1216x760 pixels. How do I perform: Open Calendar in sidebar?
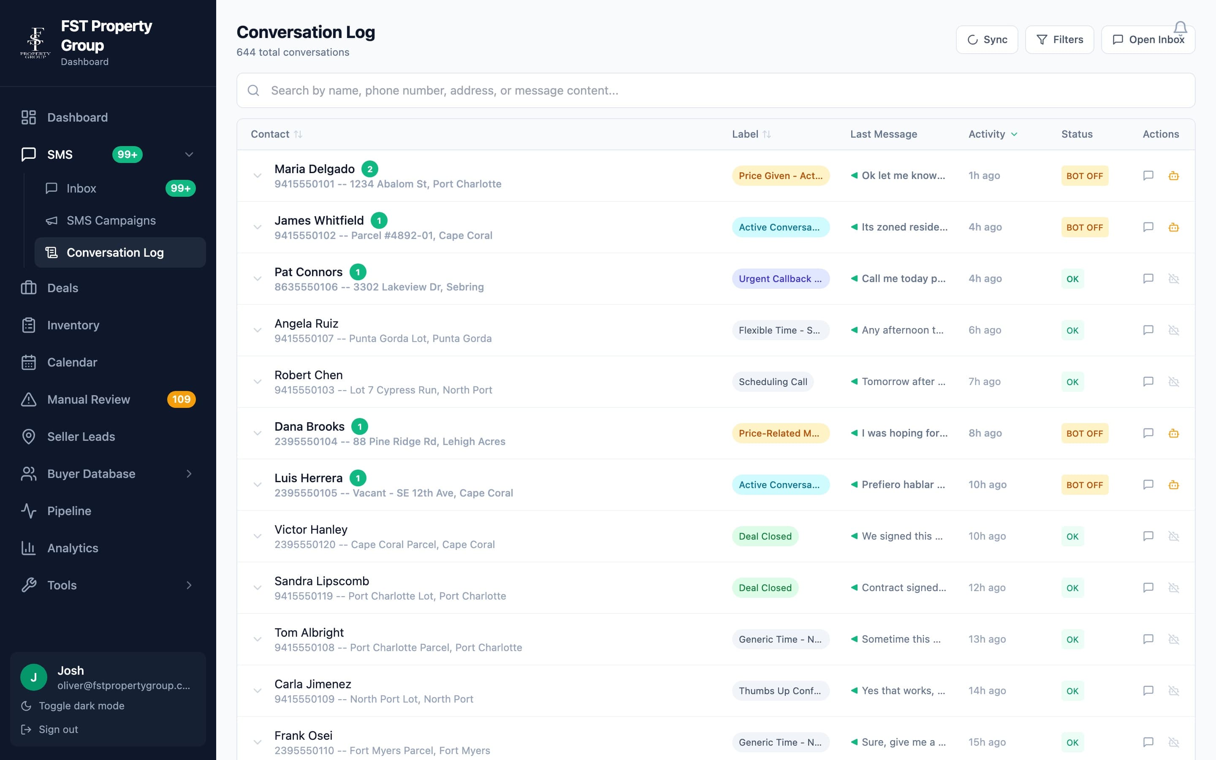pyautogui.click(x=108, y=362)
